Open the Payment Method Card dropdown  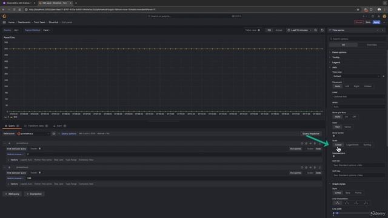pos(47,30)
